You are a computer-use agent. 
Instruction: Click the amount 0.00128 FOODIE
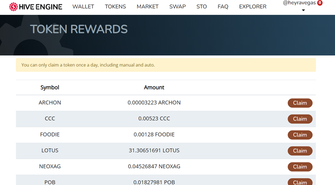tap(154, 134)
